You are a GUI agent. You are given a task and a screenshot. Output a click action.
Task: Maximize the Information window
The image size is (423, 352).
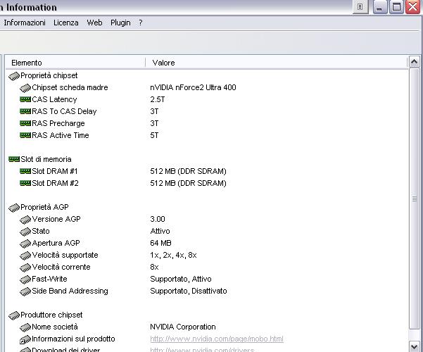coord(396,7)
